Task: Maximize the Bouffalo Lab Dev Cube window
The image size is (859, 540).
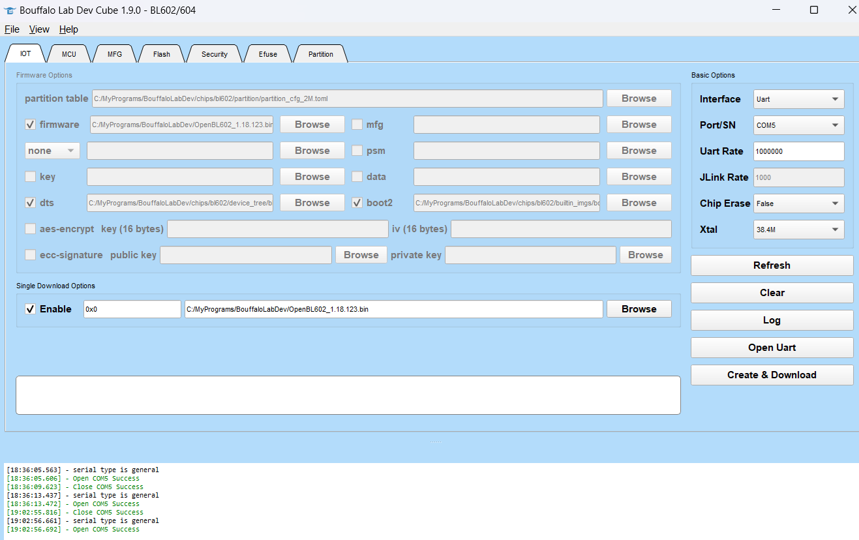Action: 814,10
